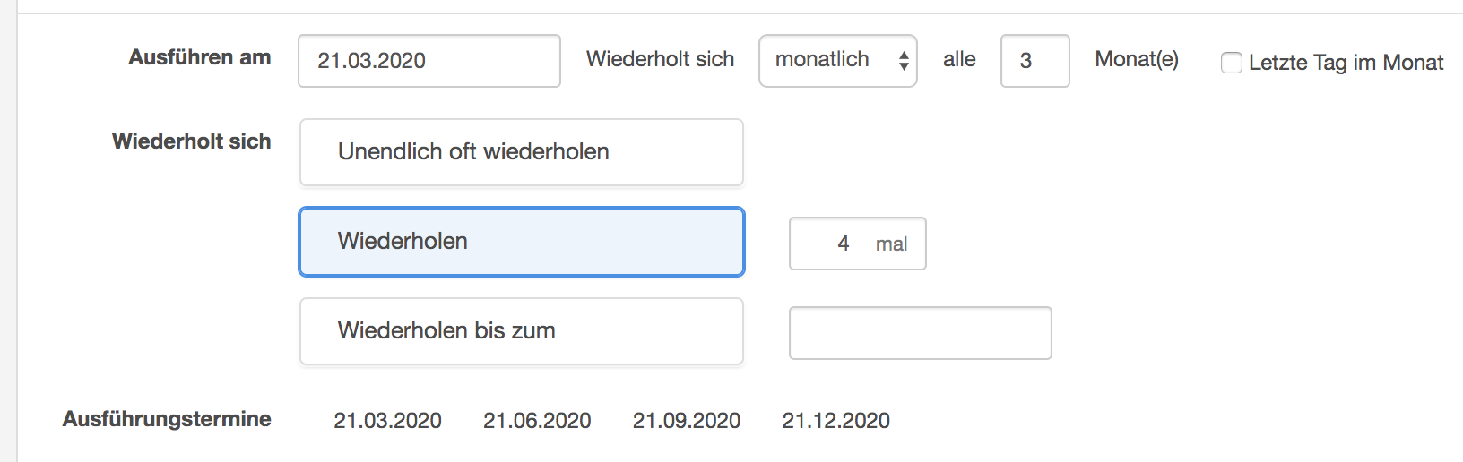The image size is (1463, 462).
Task: Click the execution date 21.12.2020
Action: pyautogui.click(x=835, y=421)
